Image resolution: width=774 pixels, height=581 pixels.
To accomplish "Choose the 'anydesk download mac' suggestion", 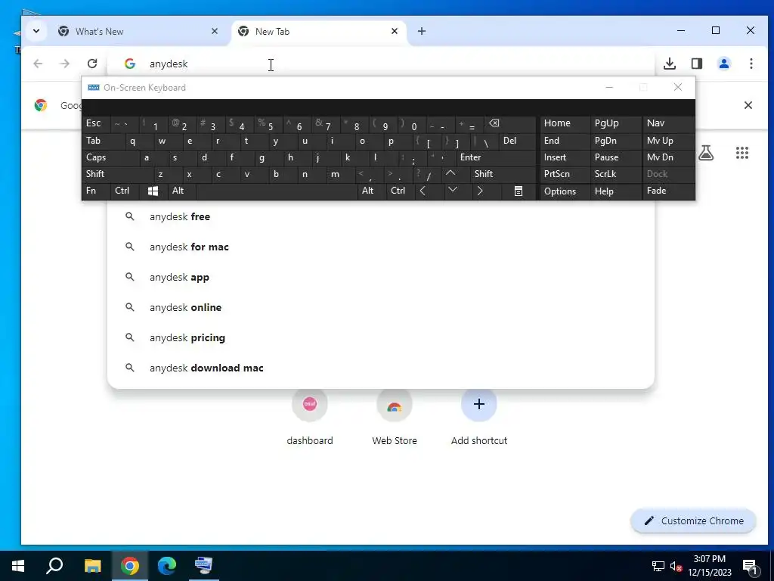I will 381,368.
